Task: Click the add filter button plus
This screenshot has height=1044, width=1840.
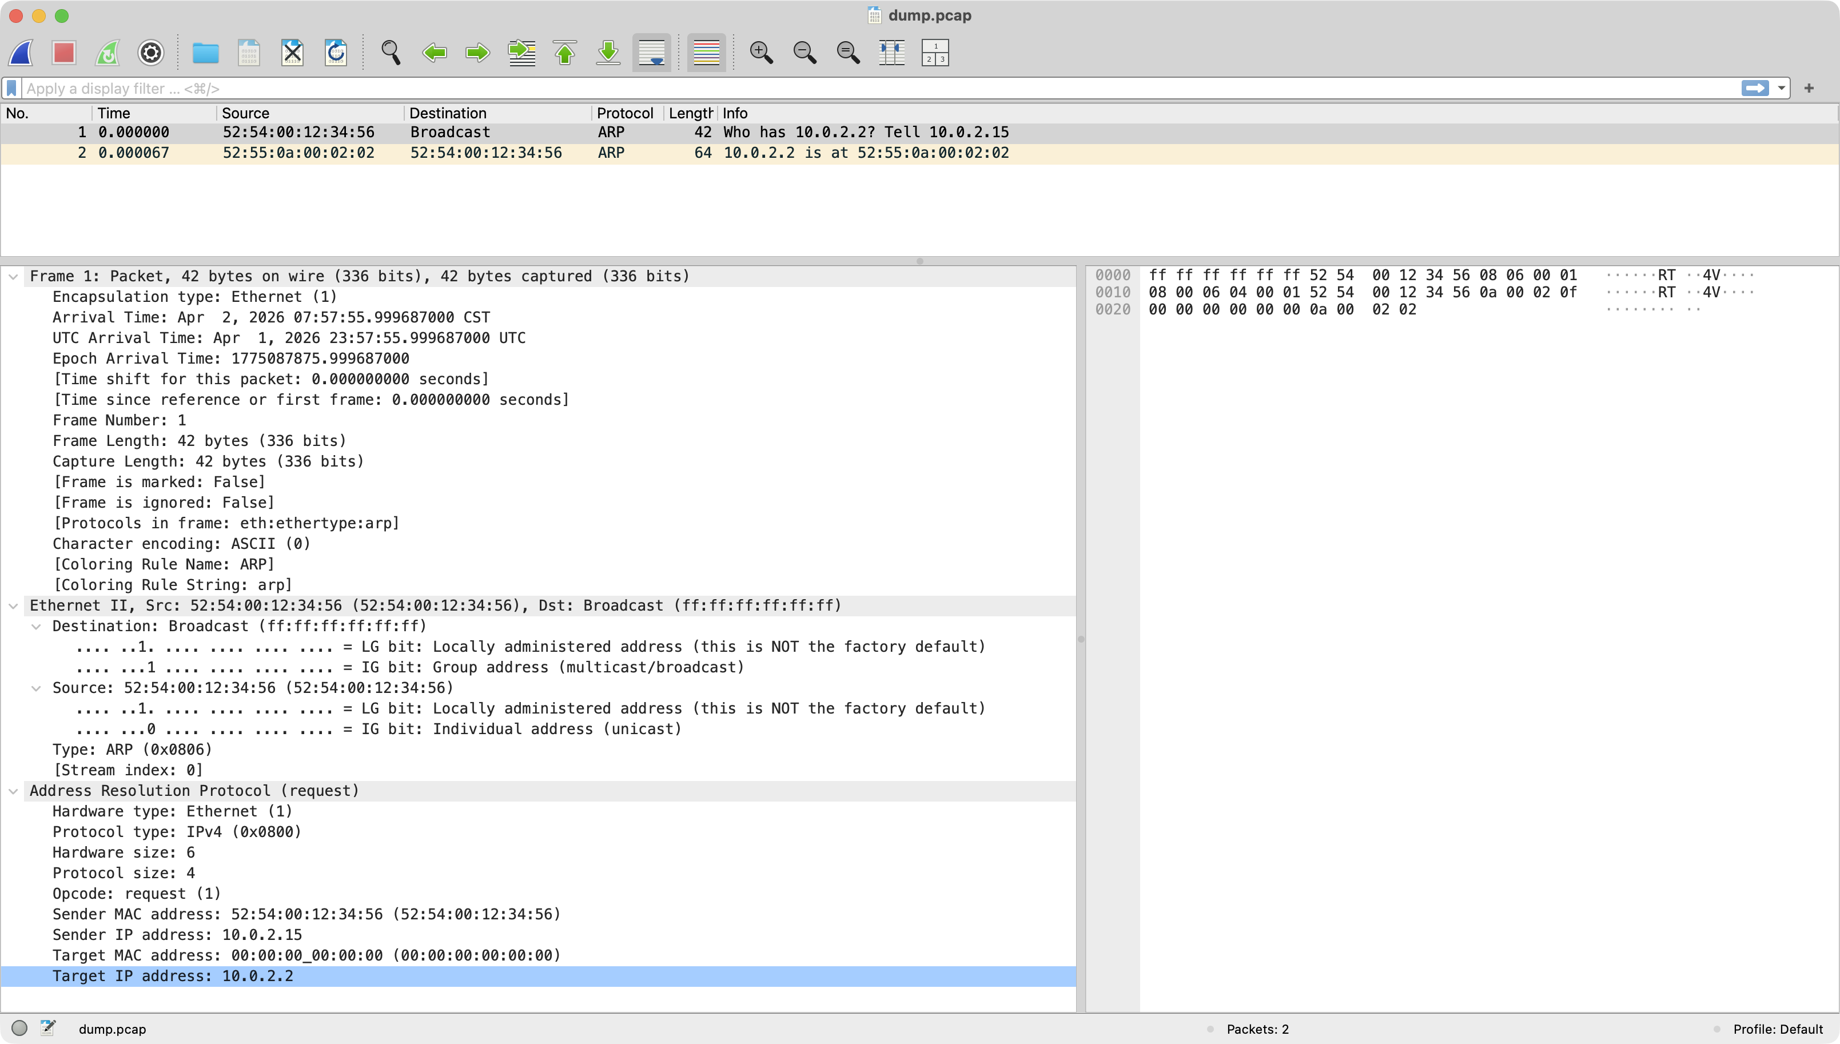Action: (x=1809, y=88)
